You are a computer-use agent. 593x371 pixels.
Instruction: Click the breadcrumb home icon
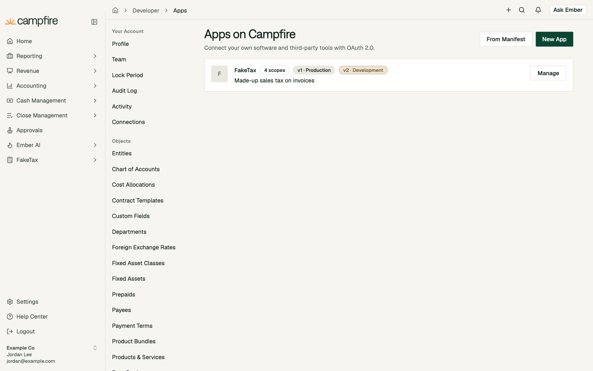pos(115,10)
